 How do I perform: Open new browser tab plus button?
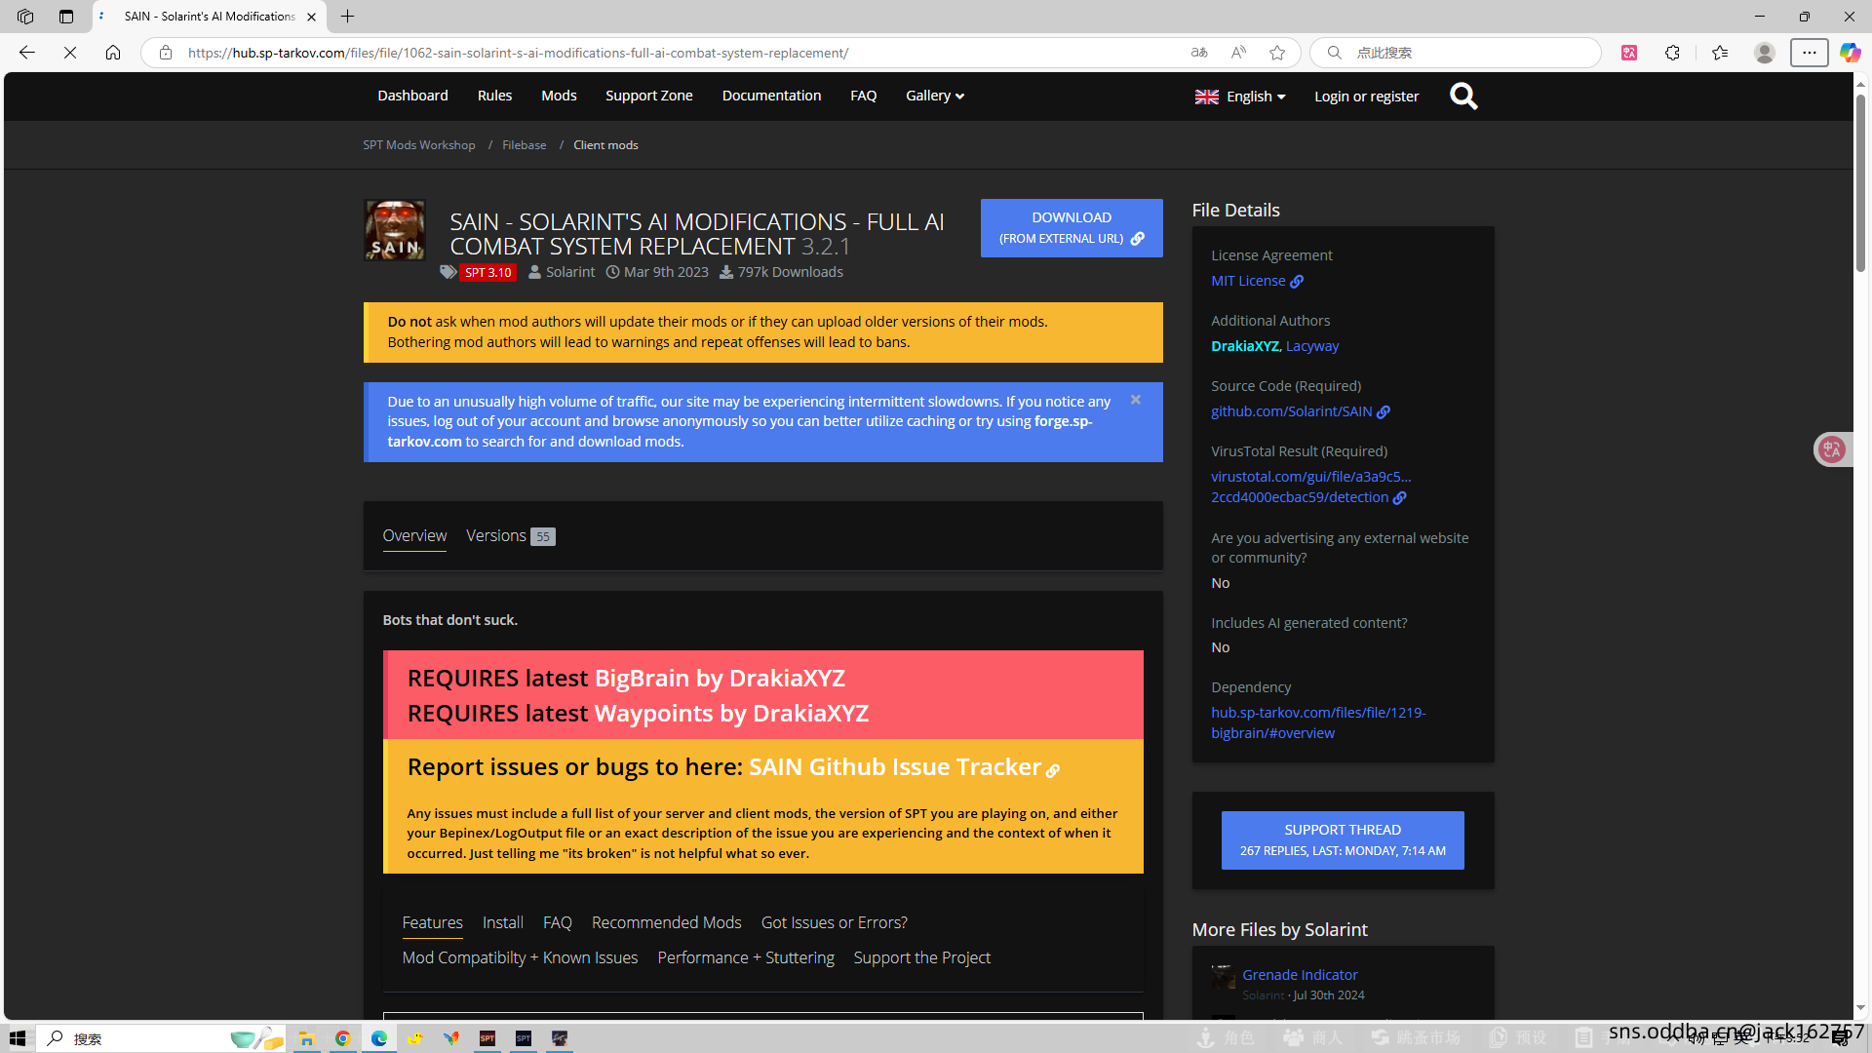[347, 17]
